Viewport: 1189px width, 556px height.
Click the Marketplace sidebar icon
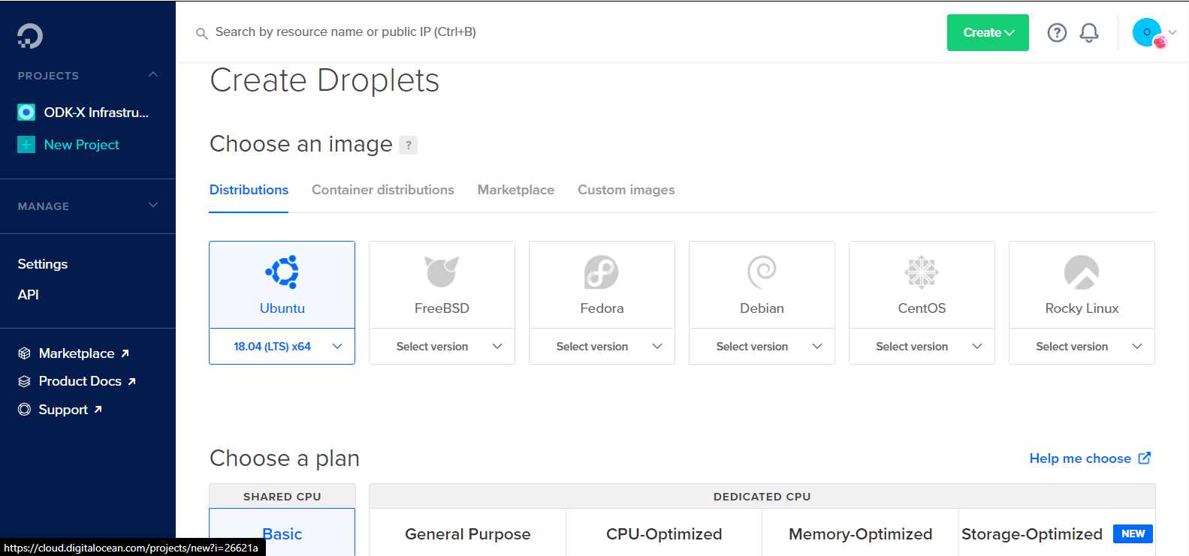coord(25,353)
